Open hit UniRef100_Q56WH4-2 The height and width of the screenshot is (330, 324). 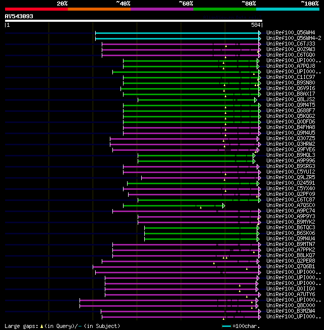point(294,38)
